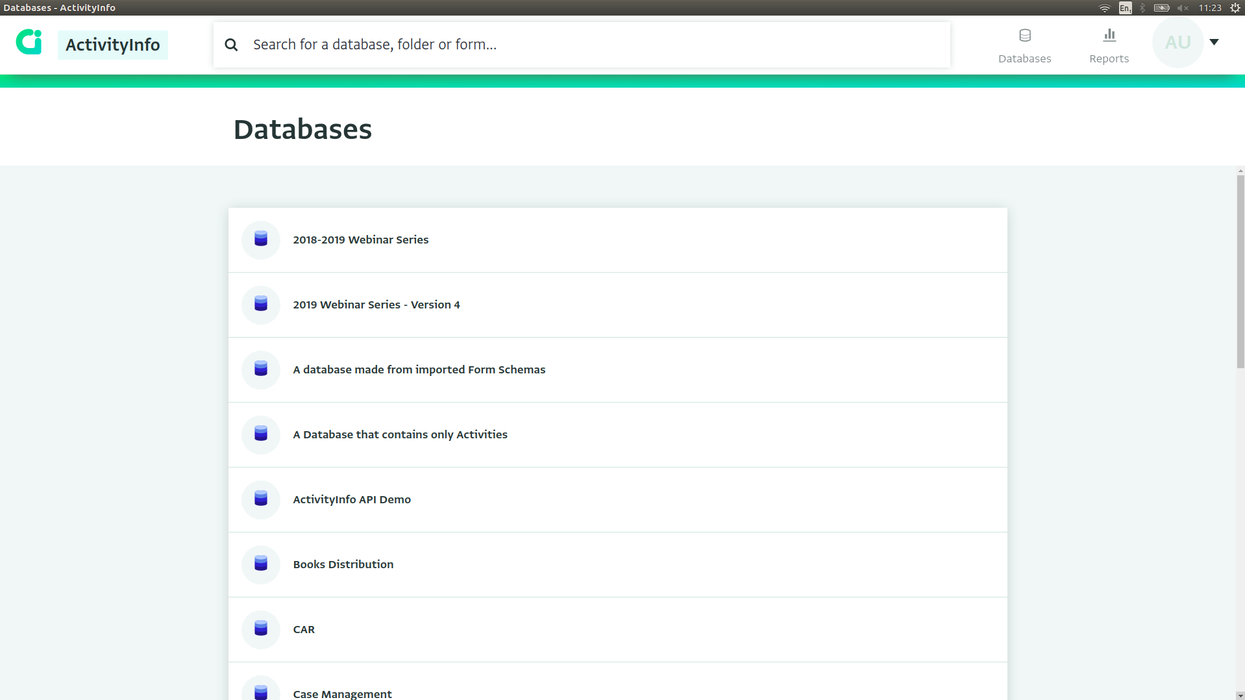This screenshot has width=1245, height=700.
Task: Open the Databases navigation icon
Action: 1025,35
